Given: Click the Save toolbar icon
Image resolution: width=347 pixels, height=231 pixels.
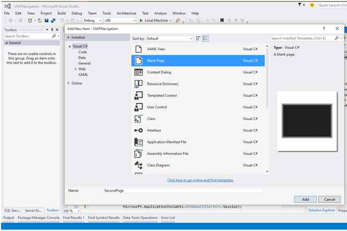Looking at the screenshot, I should point(47,20).
